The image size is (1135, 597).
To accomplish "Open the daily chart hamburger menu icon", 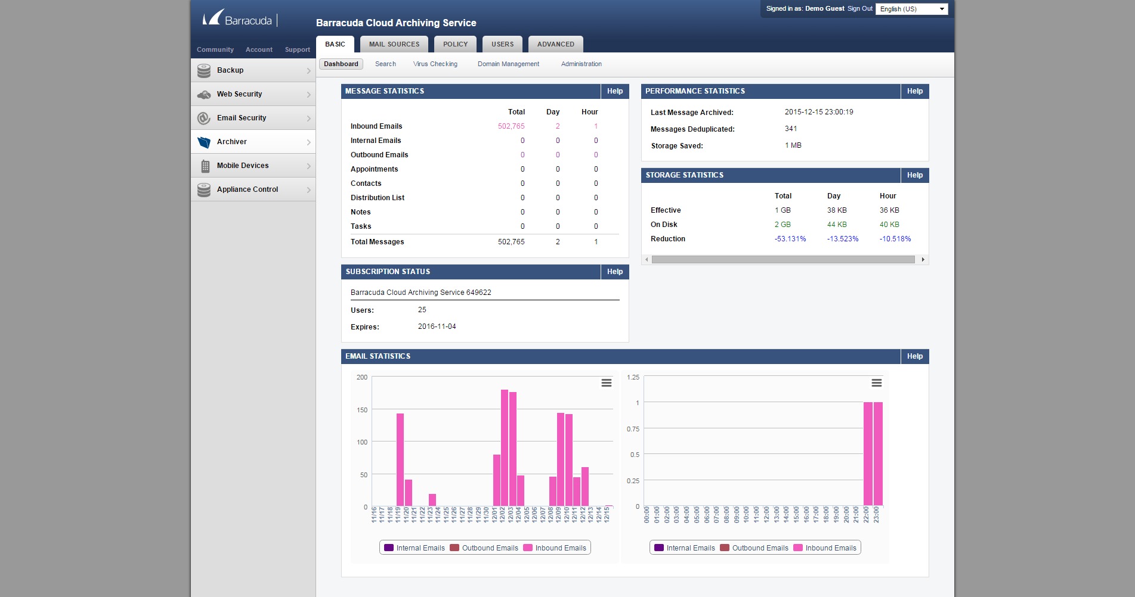I will point(607,383).
